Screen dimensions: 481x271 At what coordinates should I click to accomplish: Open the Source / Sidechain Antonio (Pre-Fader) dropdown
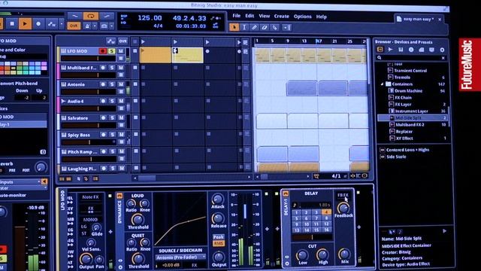click(x=180, y=257)
